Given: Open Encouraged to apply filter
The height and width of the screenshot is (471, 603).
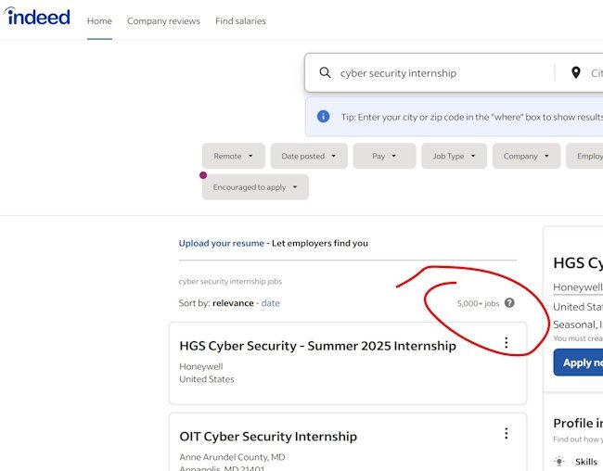Looking at the screenshot, I should click(x=255, y=187).
